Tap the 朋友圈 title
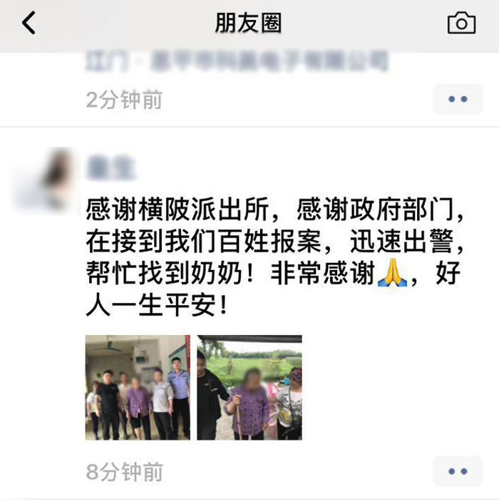 [248, 23]
